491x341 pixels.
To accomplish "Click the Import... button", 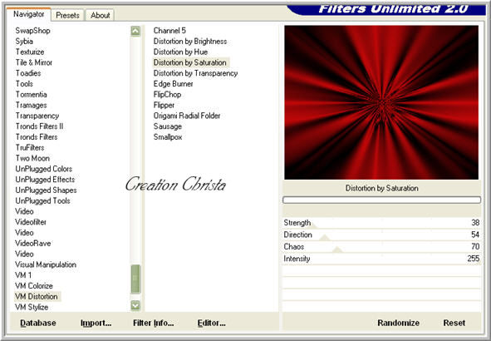I will point(96,323).
